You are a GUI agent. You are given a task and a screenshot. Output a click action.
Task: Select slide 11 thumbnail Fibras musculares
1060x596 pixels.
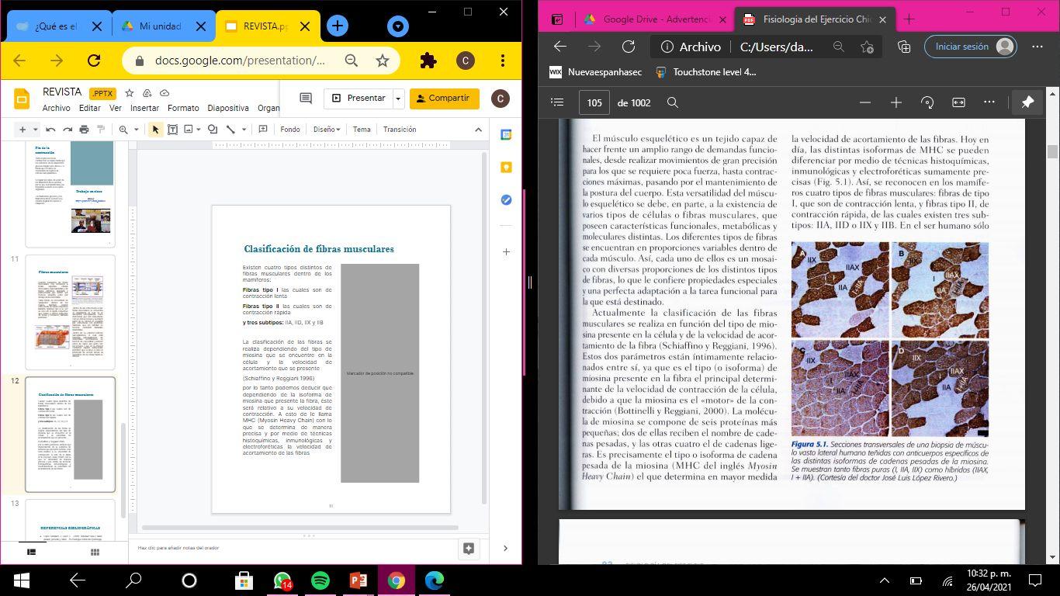(x=70, y=313)
